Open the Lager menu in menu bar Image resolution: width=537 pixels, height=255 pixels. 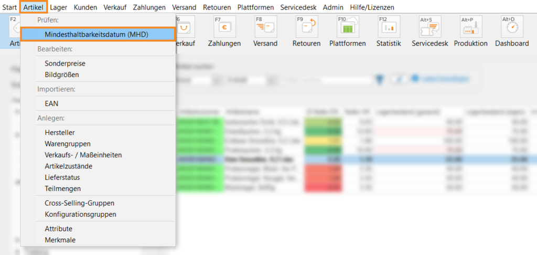coord(58,7)
